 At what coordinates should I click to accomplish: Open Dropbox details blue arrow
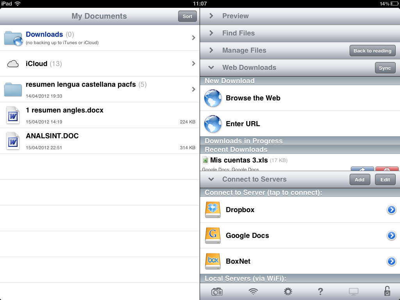(x=391, y=210)
